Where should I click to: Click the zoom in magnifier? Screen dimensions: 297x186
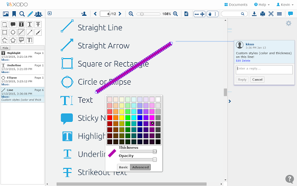pos(175,14)
